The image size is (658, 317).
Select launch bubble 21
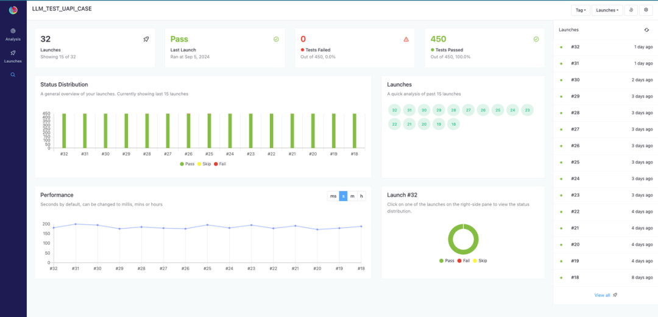[409, 124]
